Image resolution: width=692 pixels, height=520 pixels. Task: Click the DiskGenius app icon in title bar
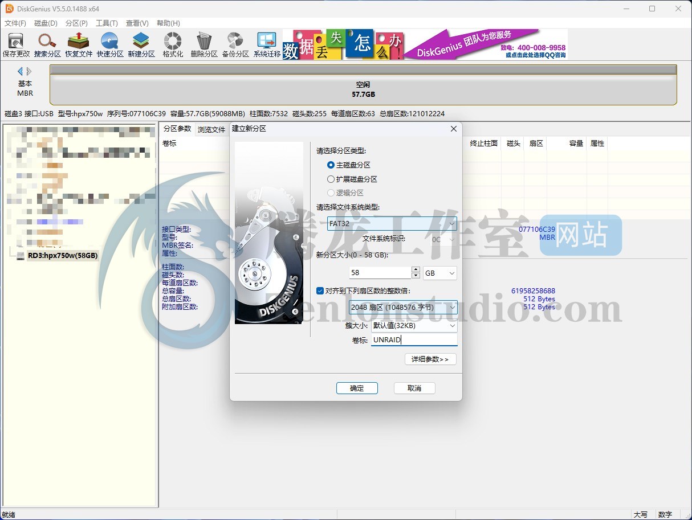click(9, 9)
